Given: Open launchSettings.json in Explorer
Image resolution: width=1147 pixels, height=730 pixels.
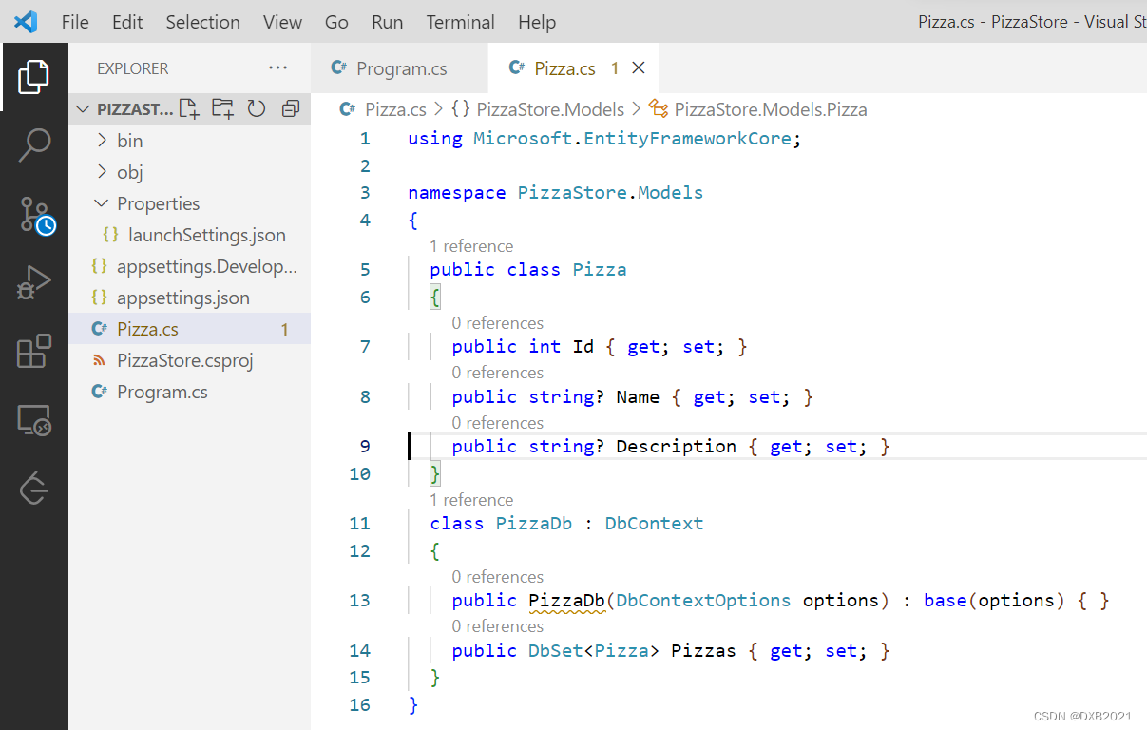Looking at the screenshot, I should click(189, 235).
